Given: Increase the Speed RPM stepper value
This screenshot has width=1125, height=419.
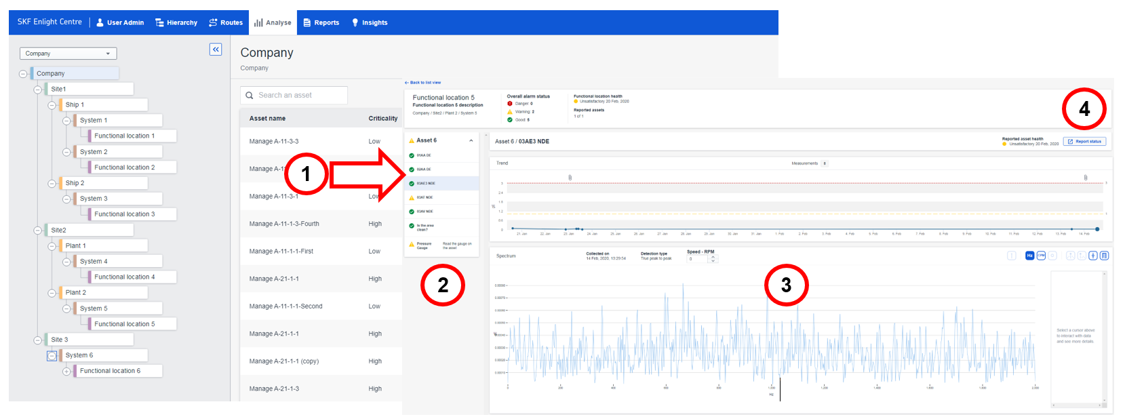Looking at the screenshot, I should (713, 257).
